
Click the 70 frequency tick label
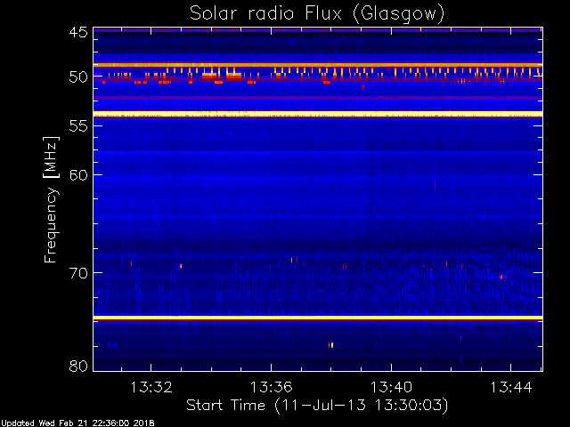(78, 273)
